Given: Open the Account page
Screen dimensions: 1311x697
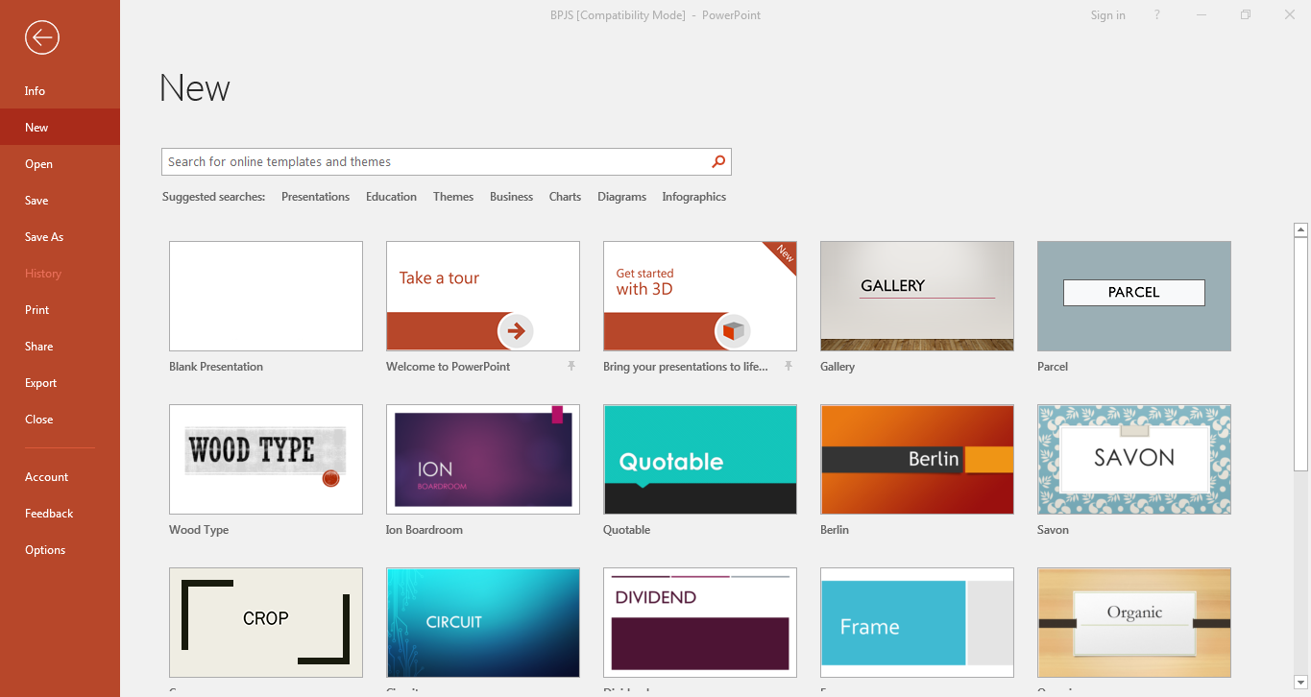Looking at the screenshot, I should point(60,477).
